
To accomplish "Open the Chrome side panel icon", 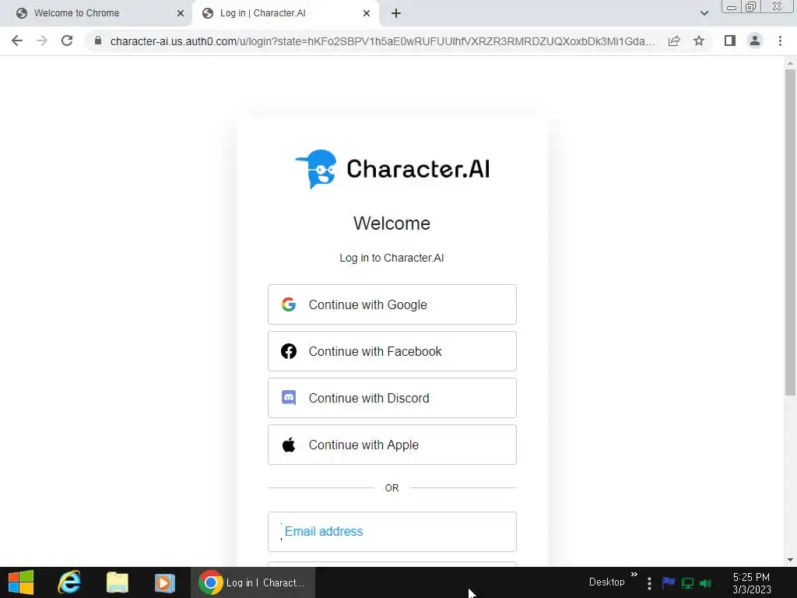I will click(x=730, y=40).
